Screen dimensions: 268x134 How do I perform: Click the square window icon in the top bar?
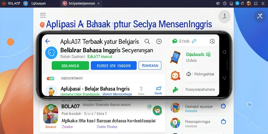tap(256, 3)
